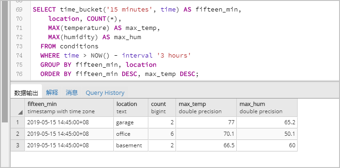The image size is (340, 168).
Task: Click the location column header
Action: 131,108
